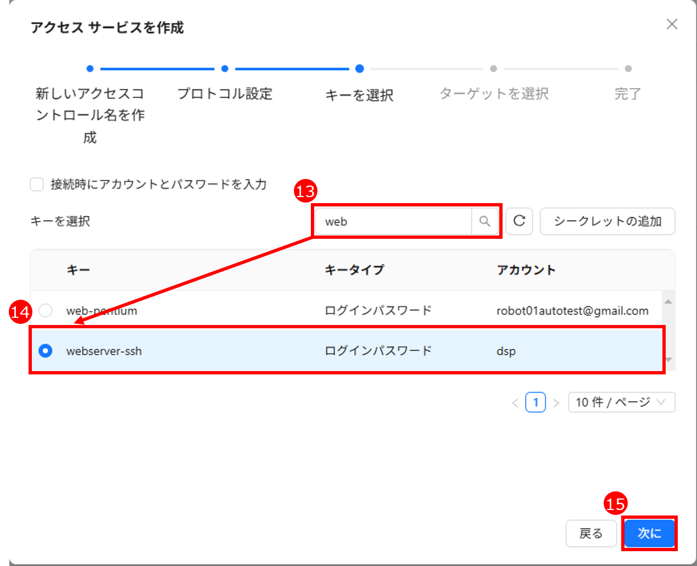
Task: Go to previous page arrow
Action: [x=515, y=402]
